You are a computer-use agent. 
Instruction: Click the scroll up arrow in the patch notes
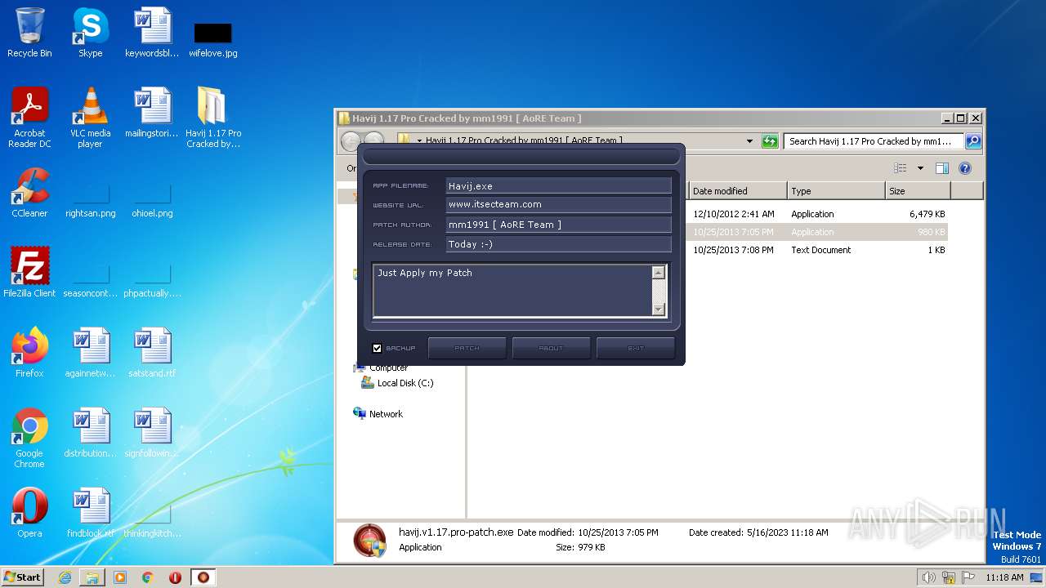pyautogui.click(x=659, y=273)
